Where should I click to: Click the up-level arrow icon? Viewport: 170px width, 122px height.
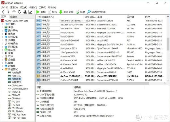(x=14, y=12)
